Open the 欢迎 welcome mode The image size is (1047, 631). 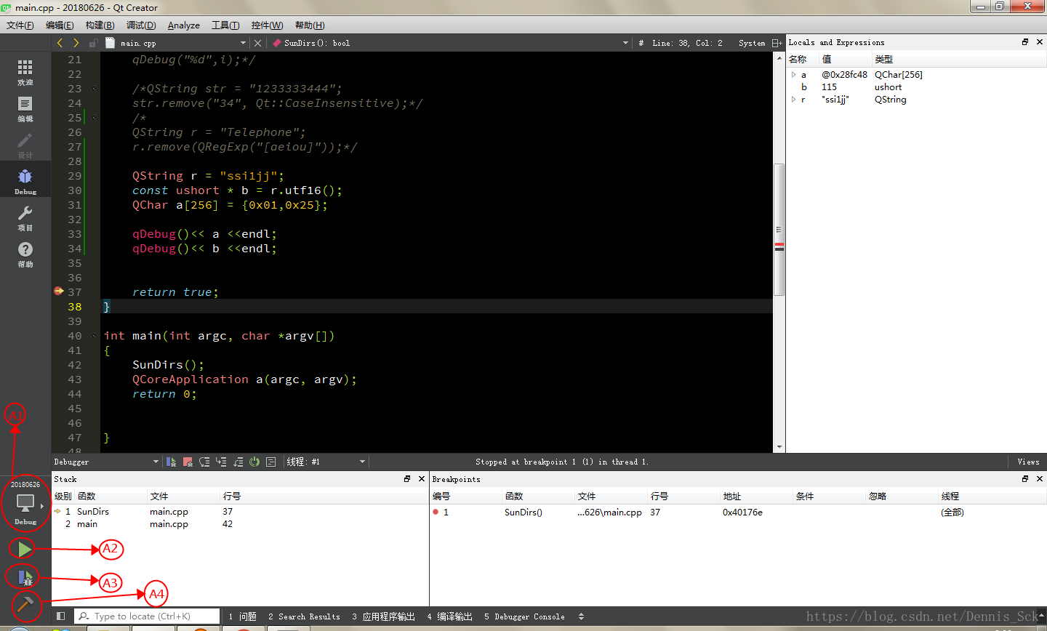(25, 73)
